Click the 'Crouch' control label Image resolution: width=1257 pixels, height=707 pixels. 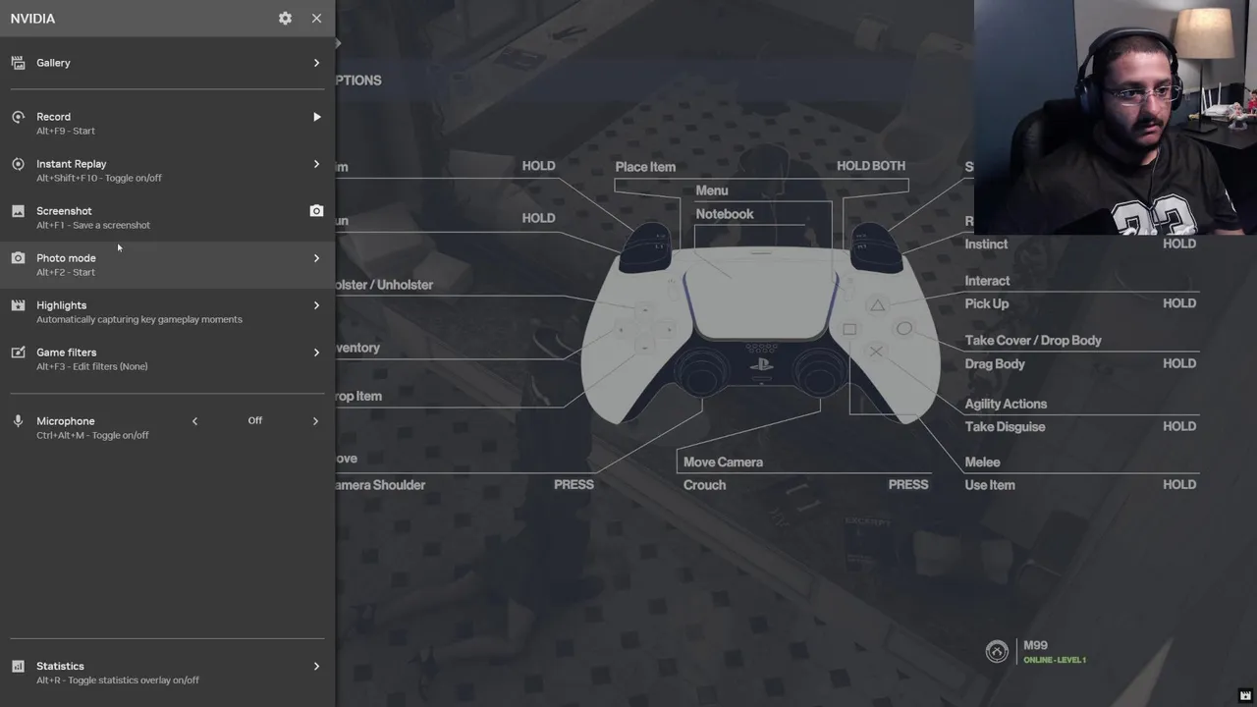click(x=704, y=485)
